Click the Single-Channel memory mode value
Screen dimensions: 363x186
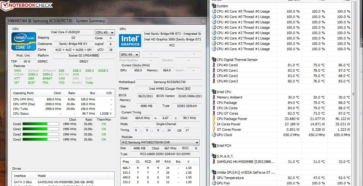pyautogui.click(x=166, y=124)
